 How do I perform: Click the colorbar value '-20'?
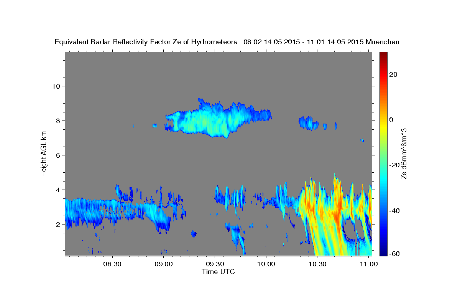(394, 165)
